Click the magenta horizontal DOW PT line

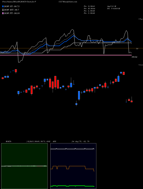point(66,55)
